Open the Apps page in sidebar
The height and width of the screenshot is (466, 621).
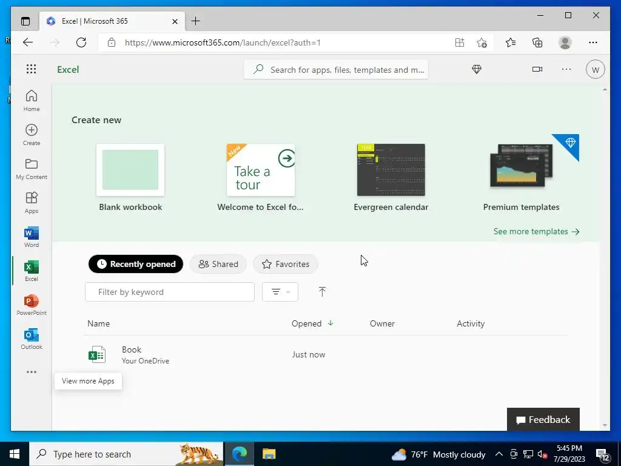(x=32, y=203)
